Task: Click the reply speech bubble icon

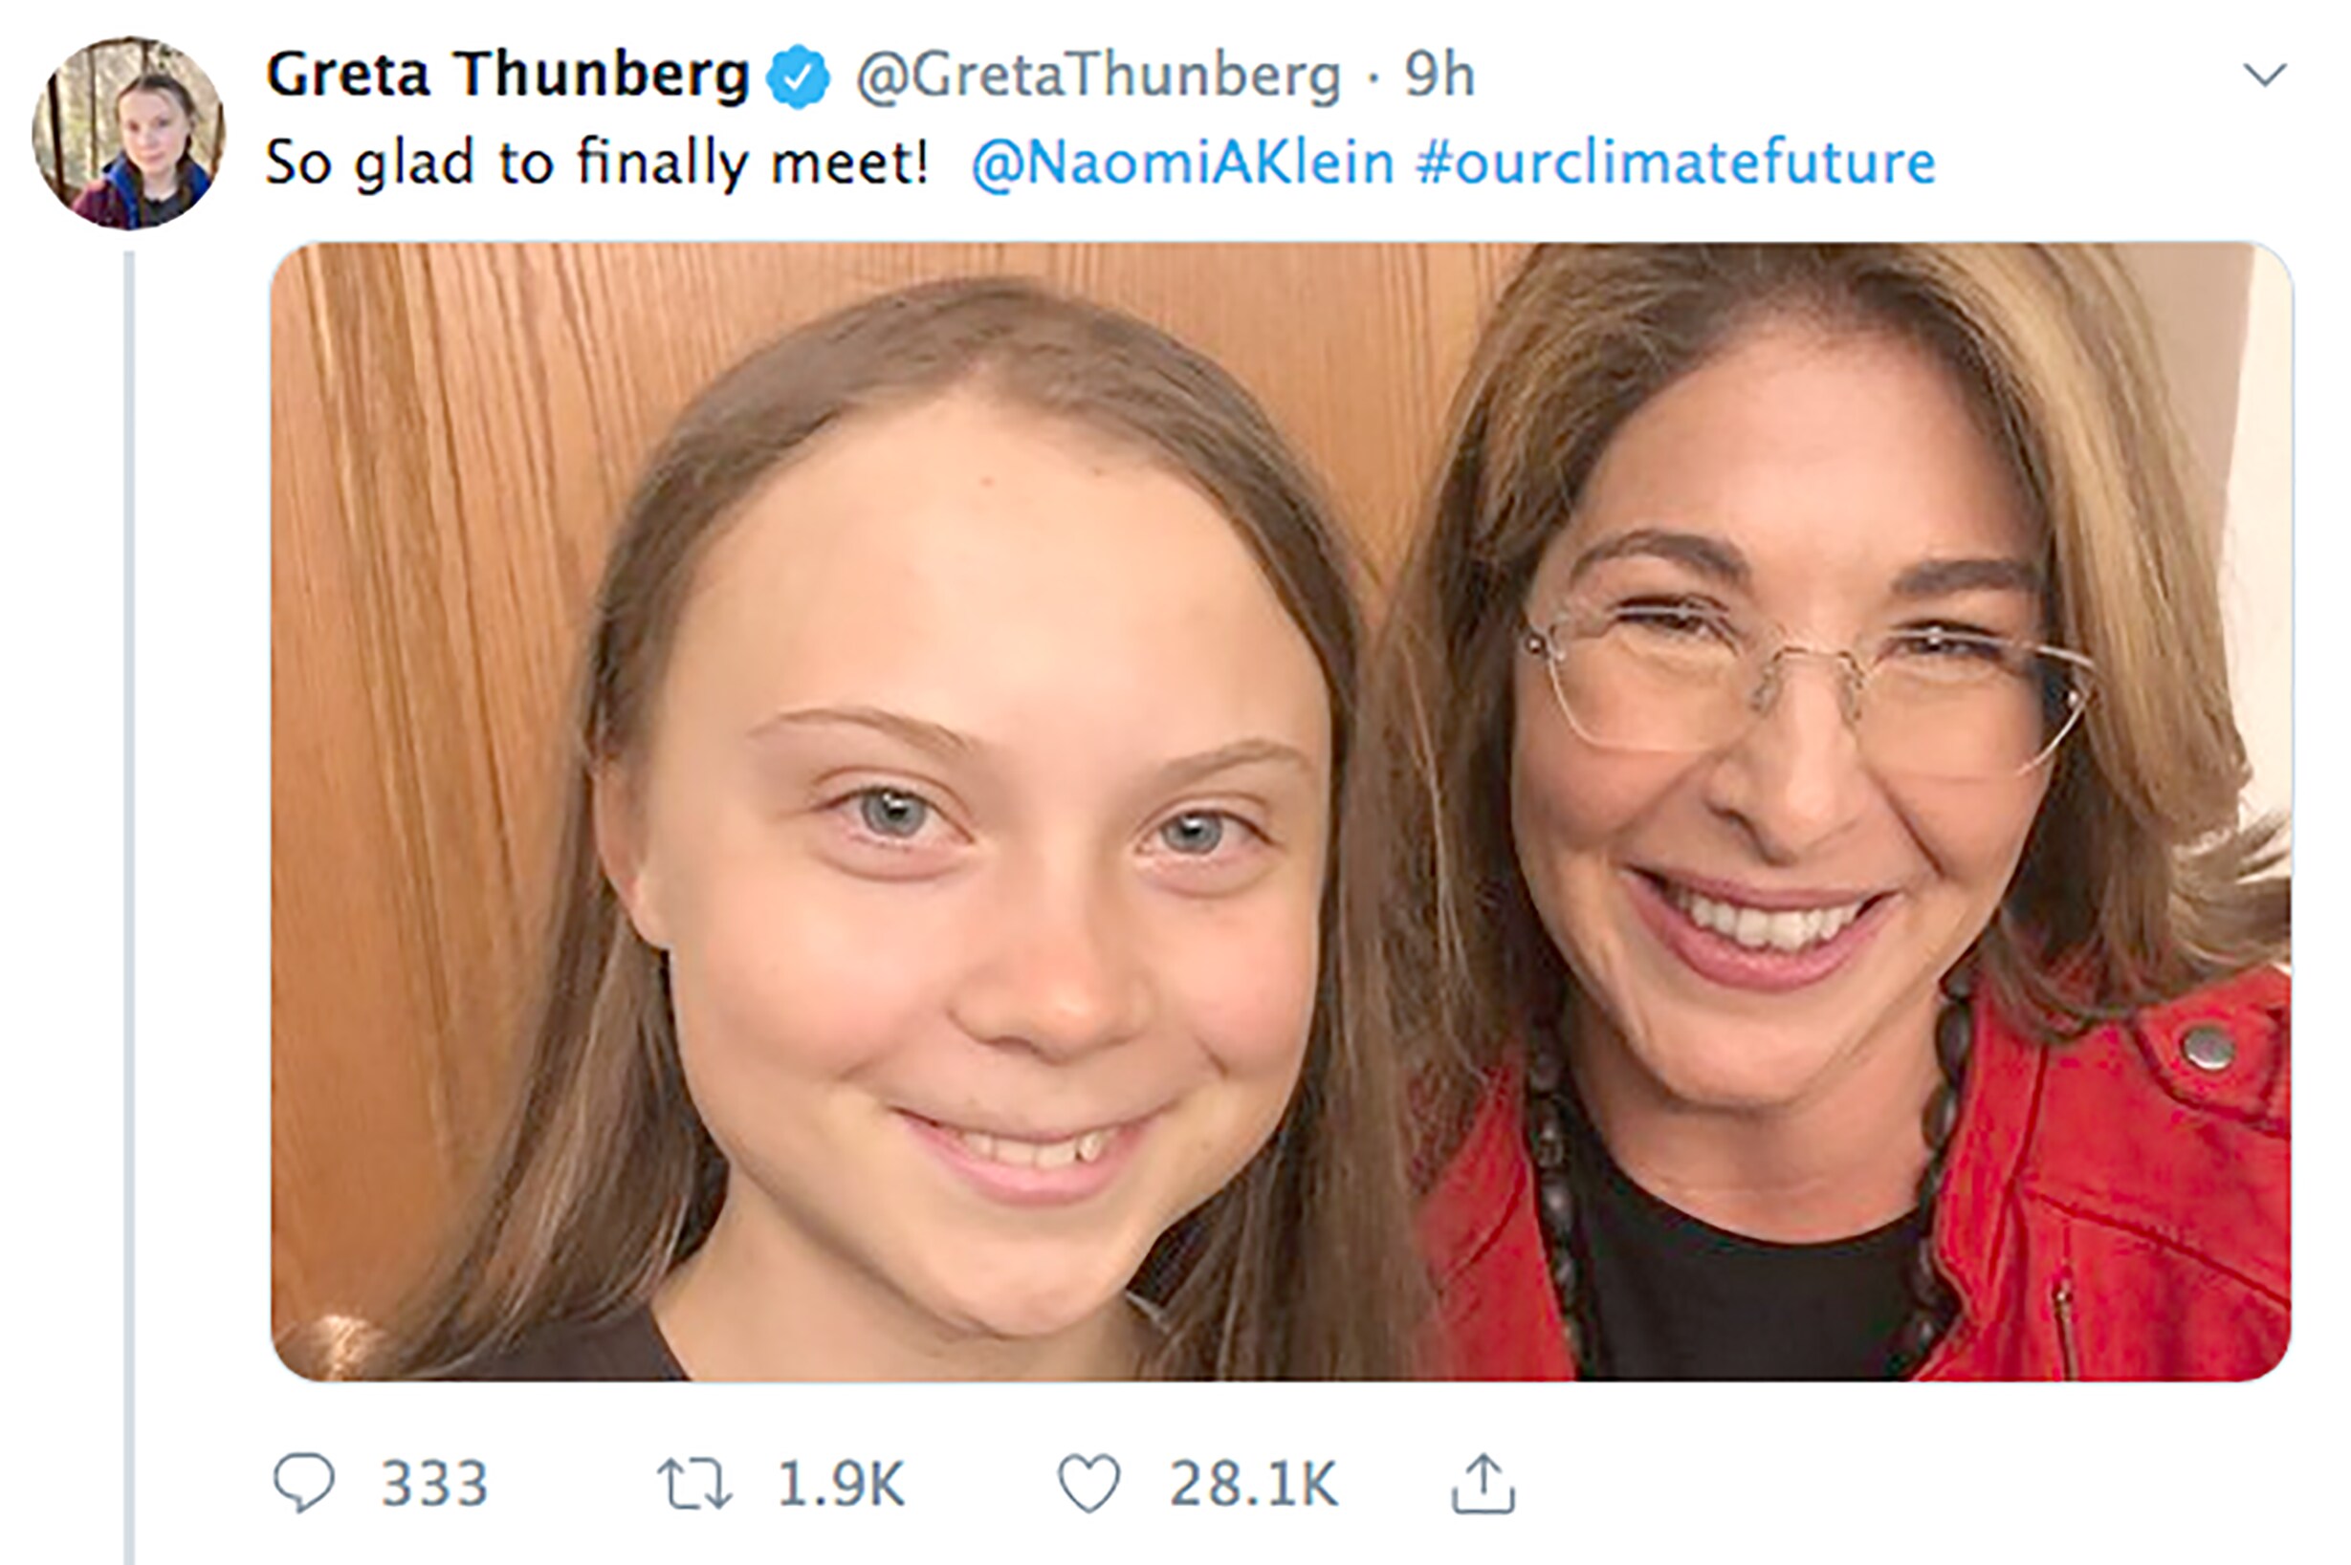Action: (x=303, y=1483)
